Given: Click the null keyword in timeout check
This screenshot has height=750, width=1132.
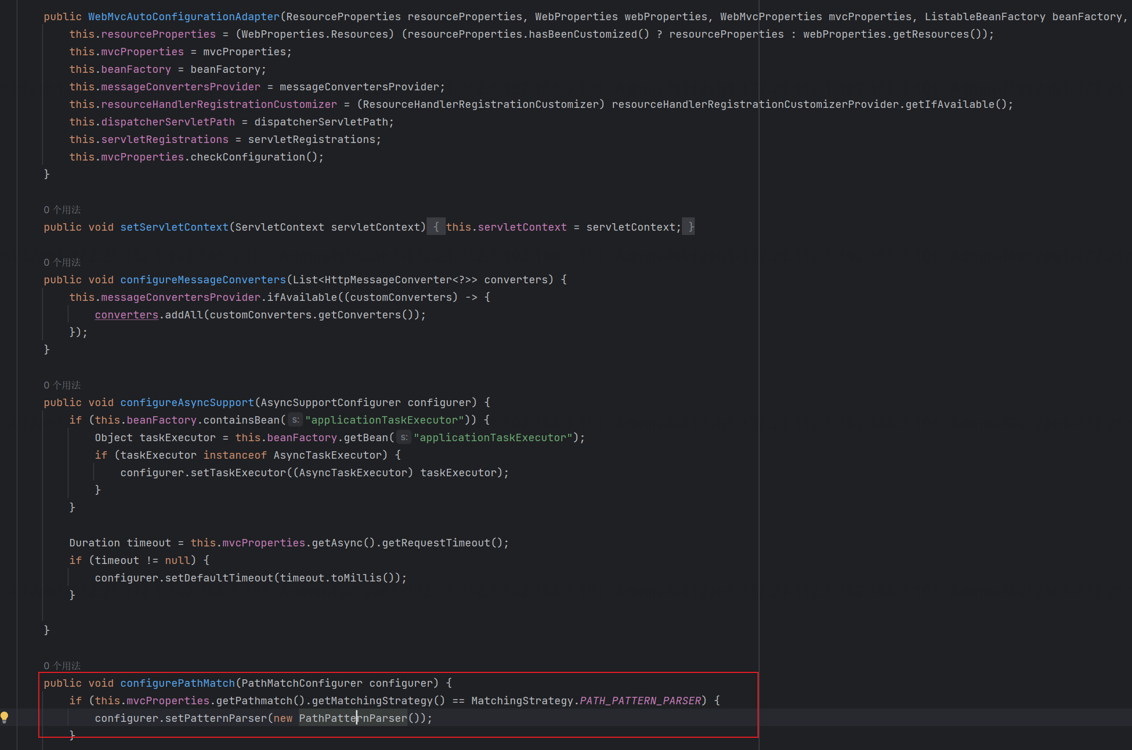Looking at the screenshot, I should coord(178,560).
